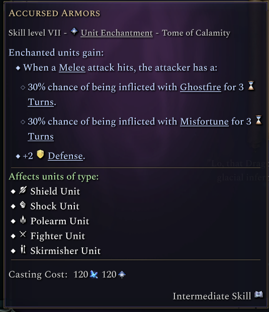Open the Ghostfire keyword link
This screenshot has height=312, width=269.
click(201, 87)
